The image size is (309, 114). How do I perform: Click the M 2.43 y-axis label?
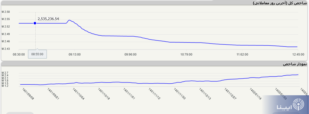point(6,49)
